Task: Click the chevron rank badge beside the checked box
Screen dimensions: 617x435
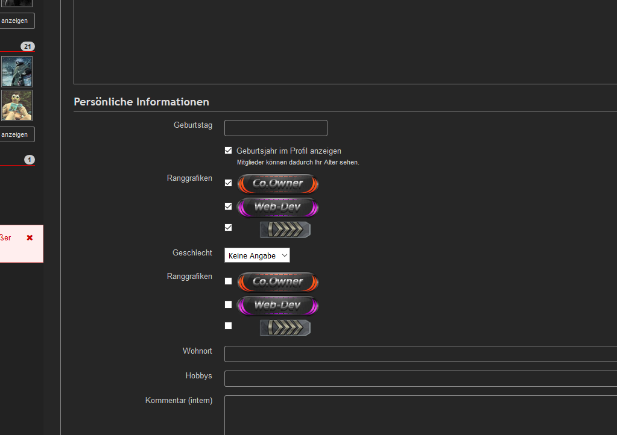Action: [285, 229]
